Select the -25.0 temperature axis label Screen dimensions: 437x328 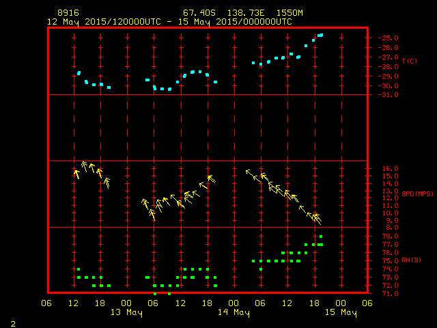(389, 38)
